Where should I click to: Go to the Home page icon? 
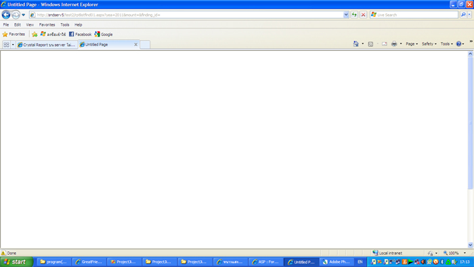click(355, 44)
